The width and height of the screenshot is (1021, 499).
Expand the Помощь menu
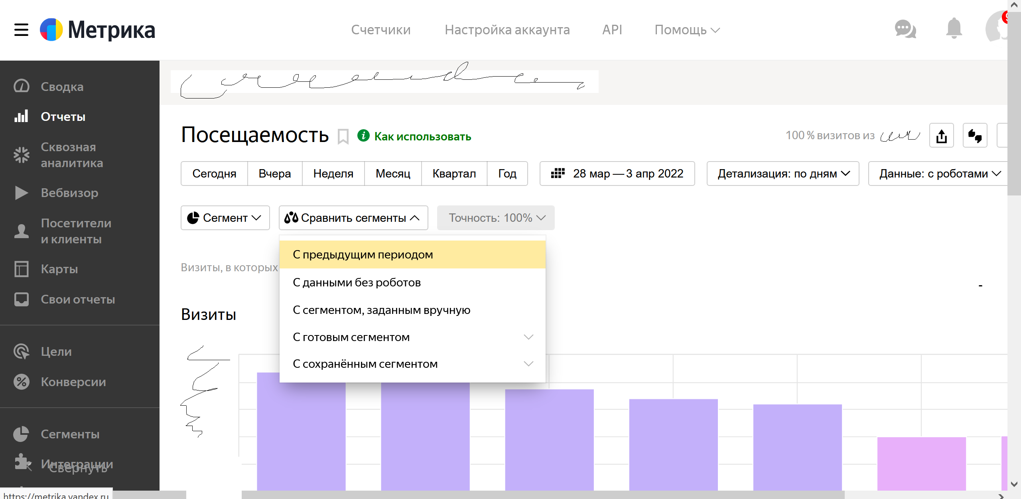tap(687, 30)
